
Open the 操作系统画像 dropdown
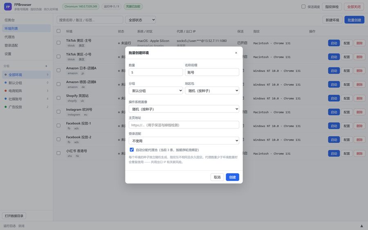pyautogui.click(x=184, y=109)
